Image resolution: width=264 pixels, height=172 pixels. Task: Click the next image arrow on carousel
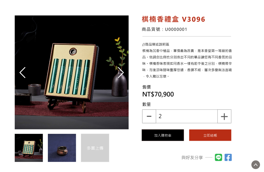(x=121, y=73)
